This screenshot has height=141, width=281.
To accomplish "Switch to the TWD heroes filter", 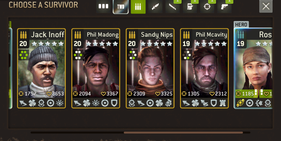I will 120,7.
